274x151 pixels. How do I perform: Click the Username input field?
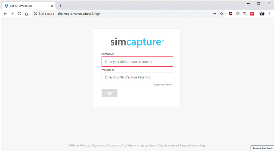[137, 62]
